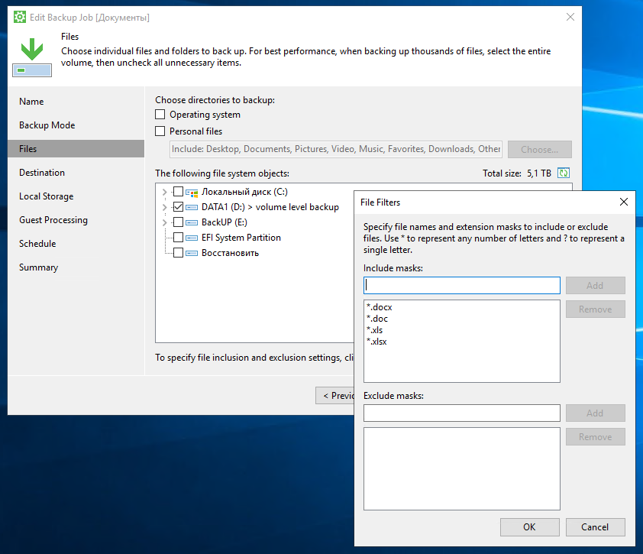Enable the Personal files checkbox
Image resolution: width=643 pixels, height=554 pixels.
[x=160, y=131]
